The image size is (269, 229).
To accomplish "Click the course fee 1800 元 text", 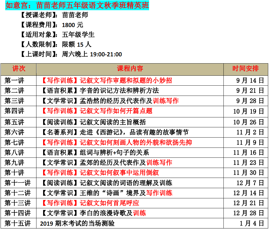I will click(x=72, y=25).
